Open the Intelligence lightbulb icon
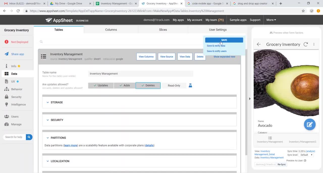The width and height of the screenshot is (323, 173). click(7, 104)
